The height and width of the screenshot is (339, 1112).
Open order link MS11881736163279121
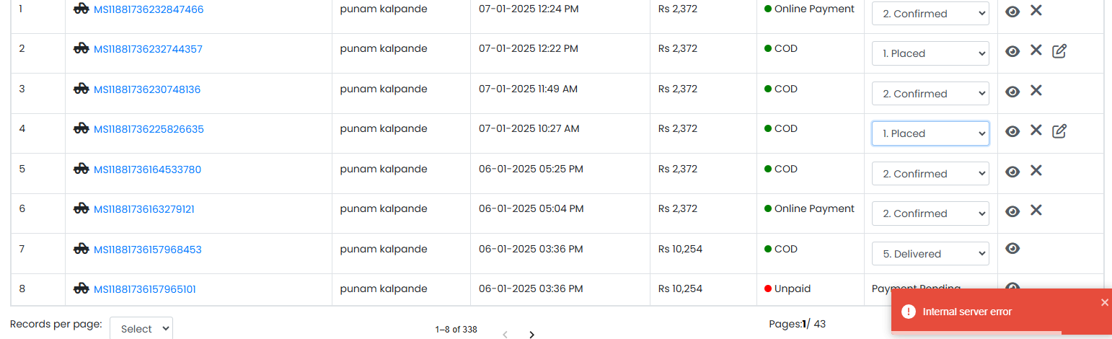[x=144, y=209]
